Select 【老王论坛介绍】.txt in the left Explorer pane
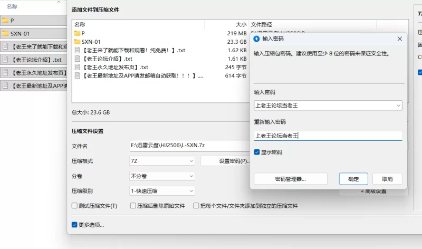 coord(34,60)
